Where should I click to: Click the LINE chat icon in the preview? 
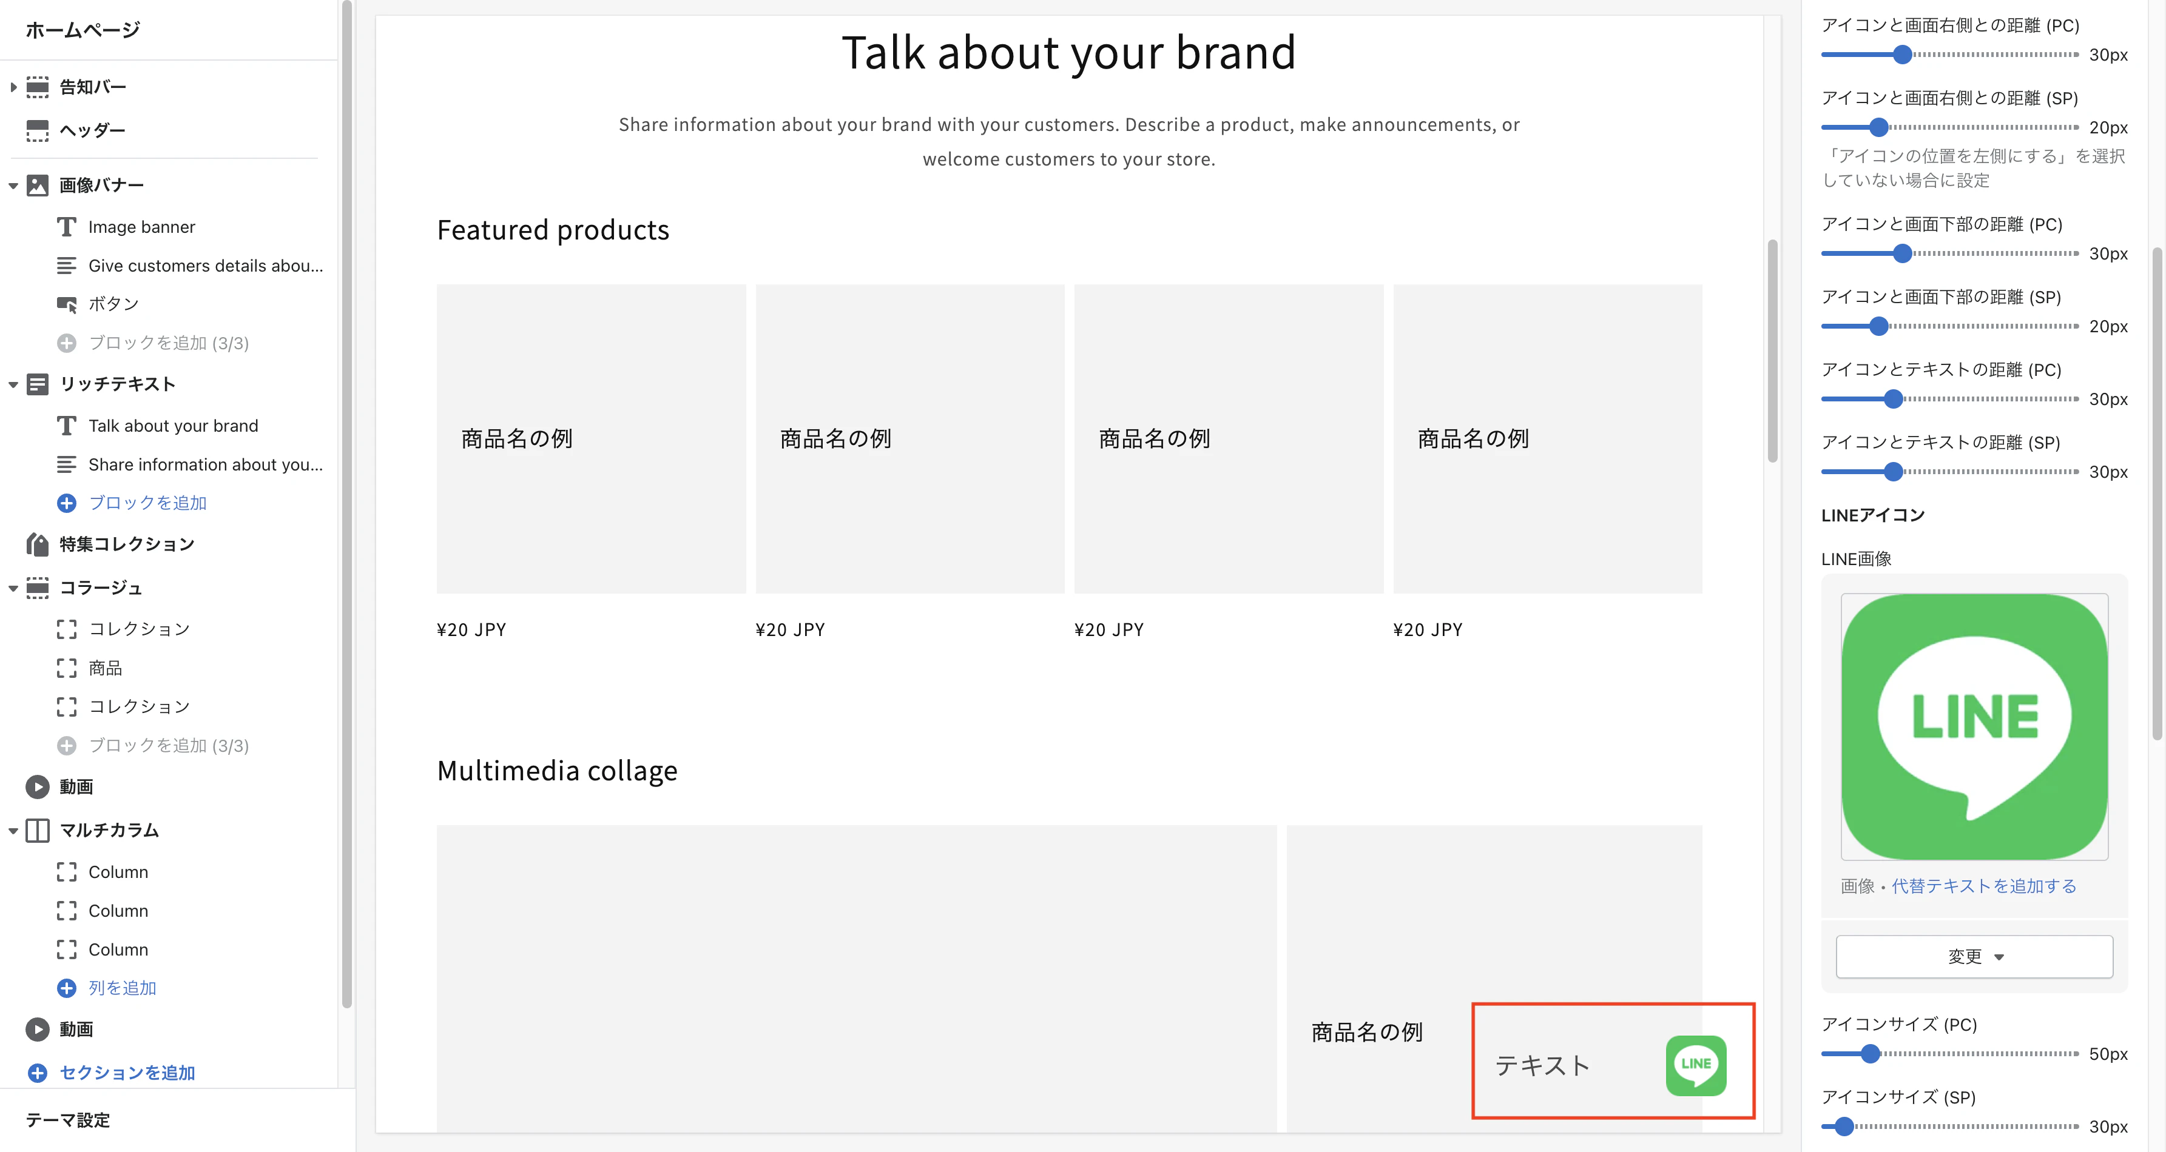[1696, 1065]
